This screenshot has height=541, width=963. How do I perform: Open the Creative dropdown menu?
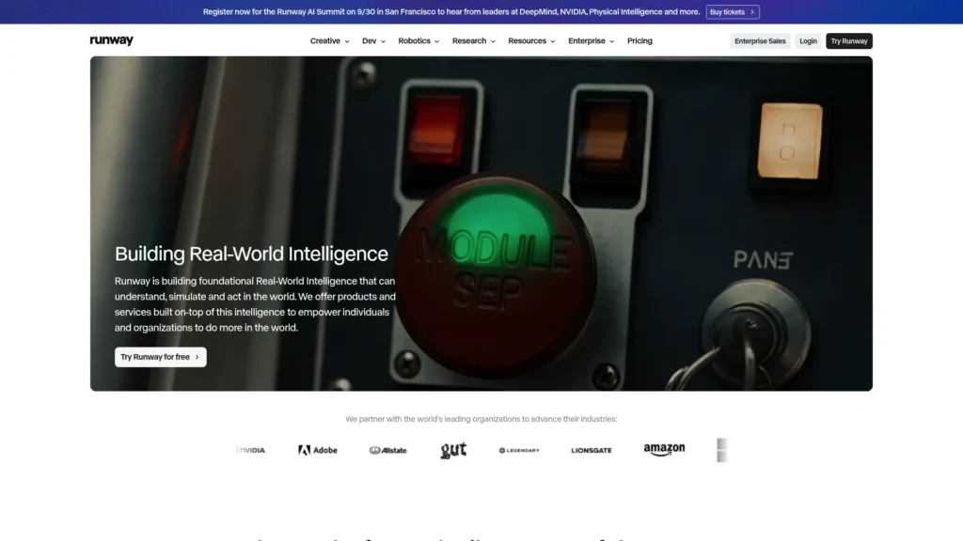329,41
